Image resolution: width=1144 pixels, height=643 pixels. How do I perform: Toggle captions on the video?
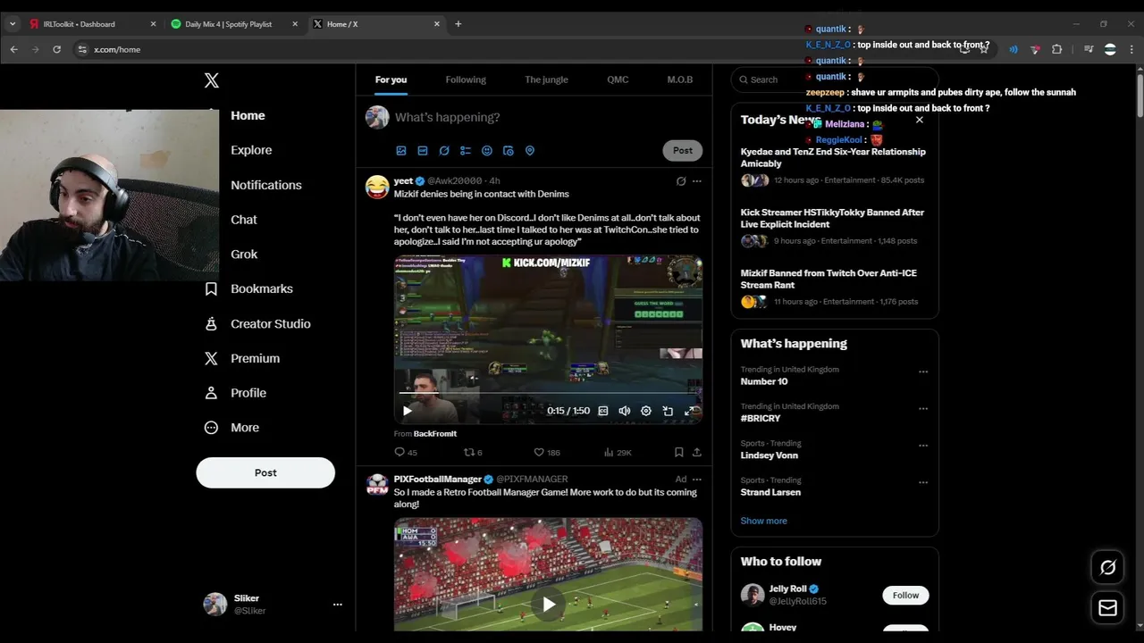click(x=603, y=411)
